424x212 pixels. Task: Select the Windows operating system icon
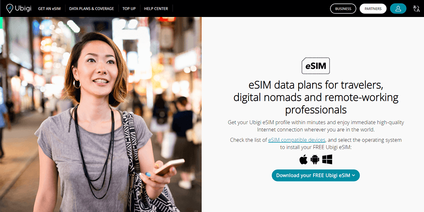coord(327,159)
